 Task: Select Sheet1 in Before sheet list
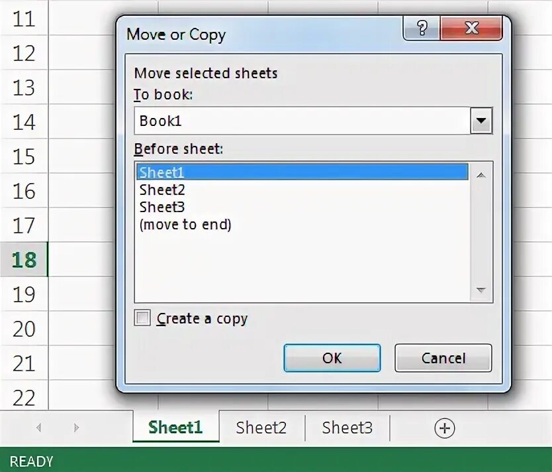coord(302,172)
